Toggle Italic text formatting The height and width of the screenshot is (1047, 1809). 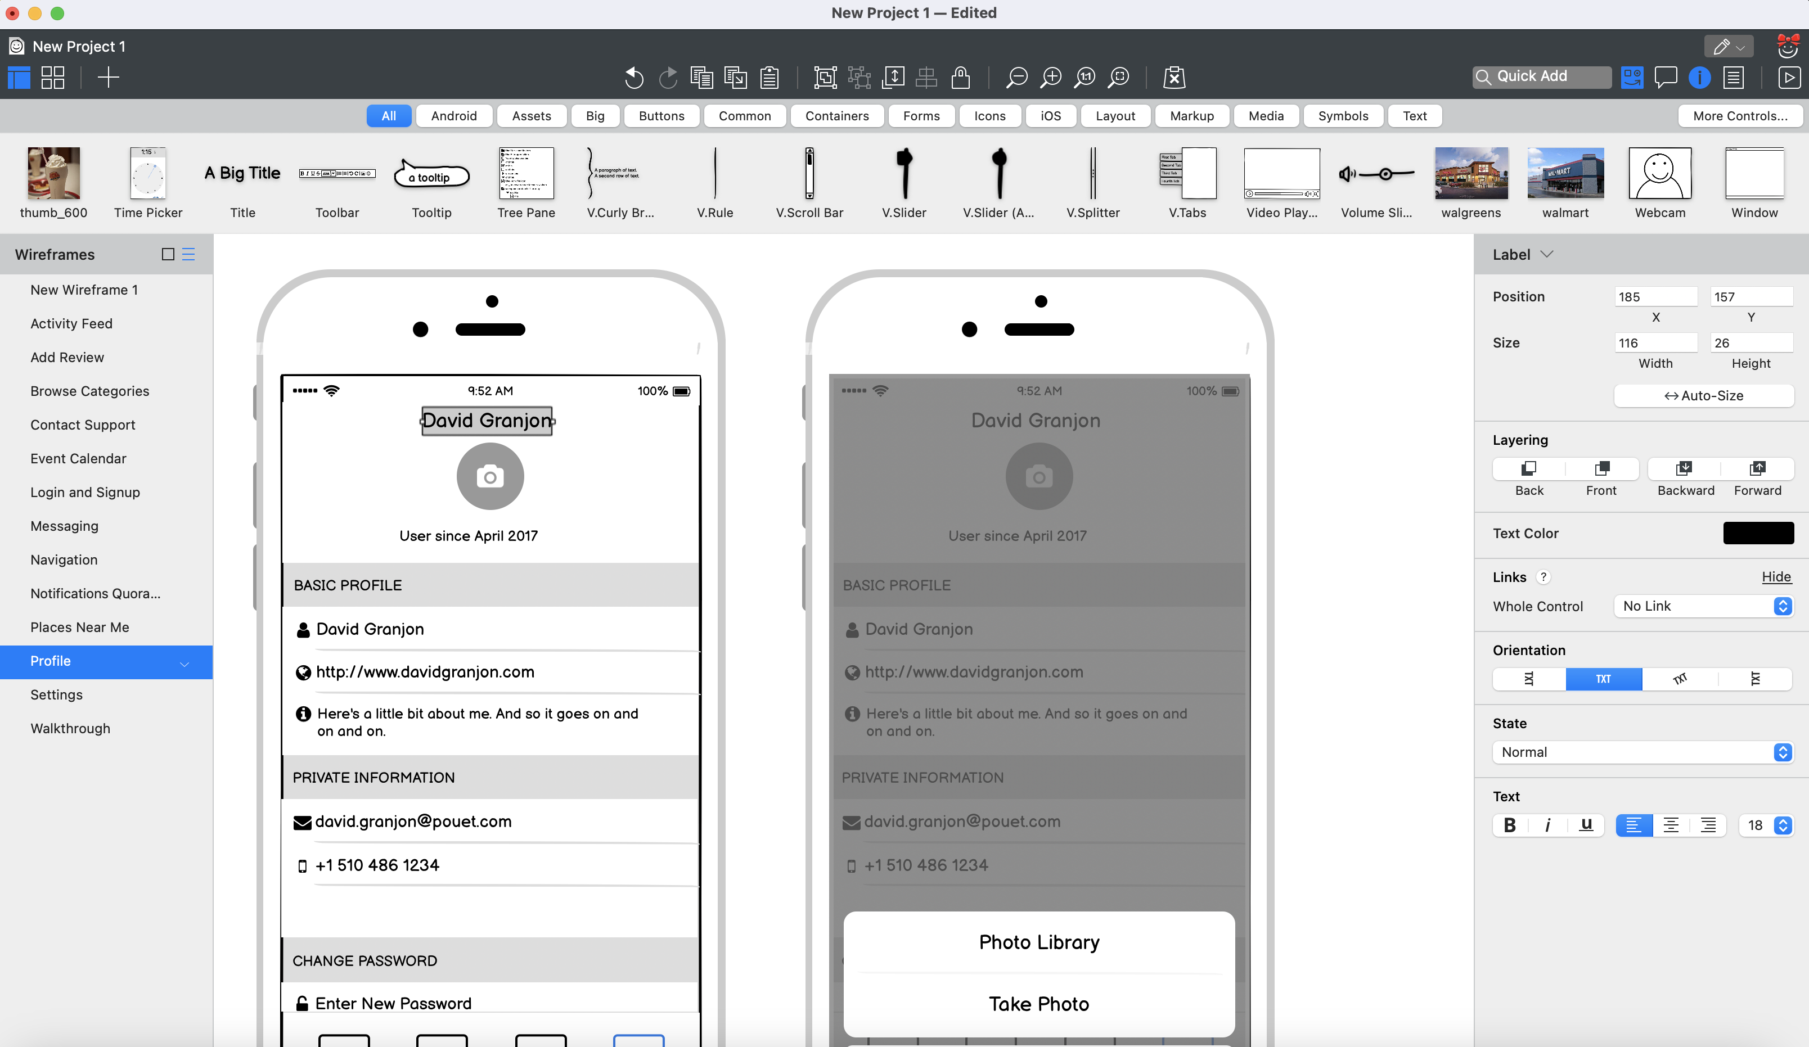[1547, 825]
